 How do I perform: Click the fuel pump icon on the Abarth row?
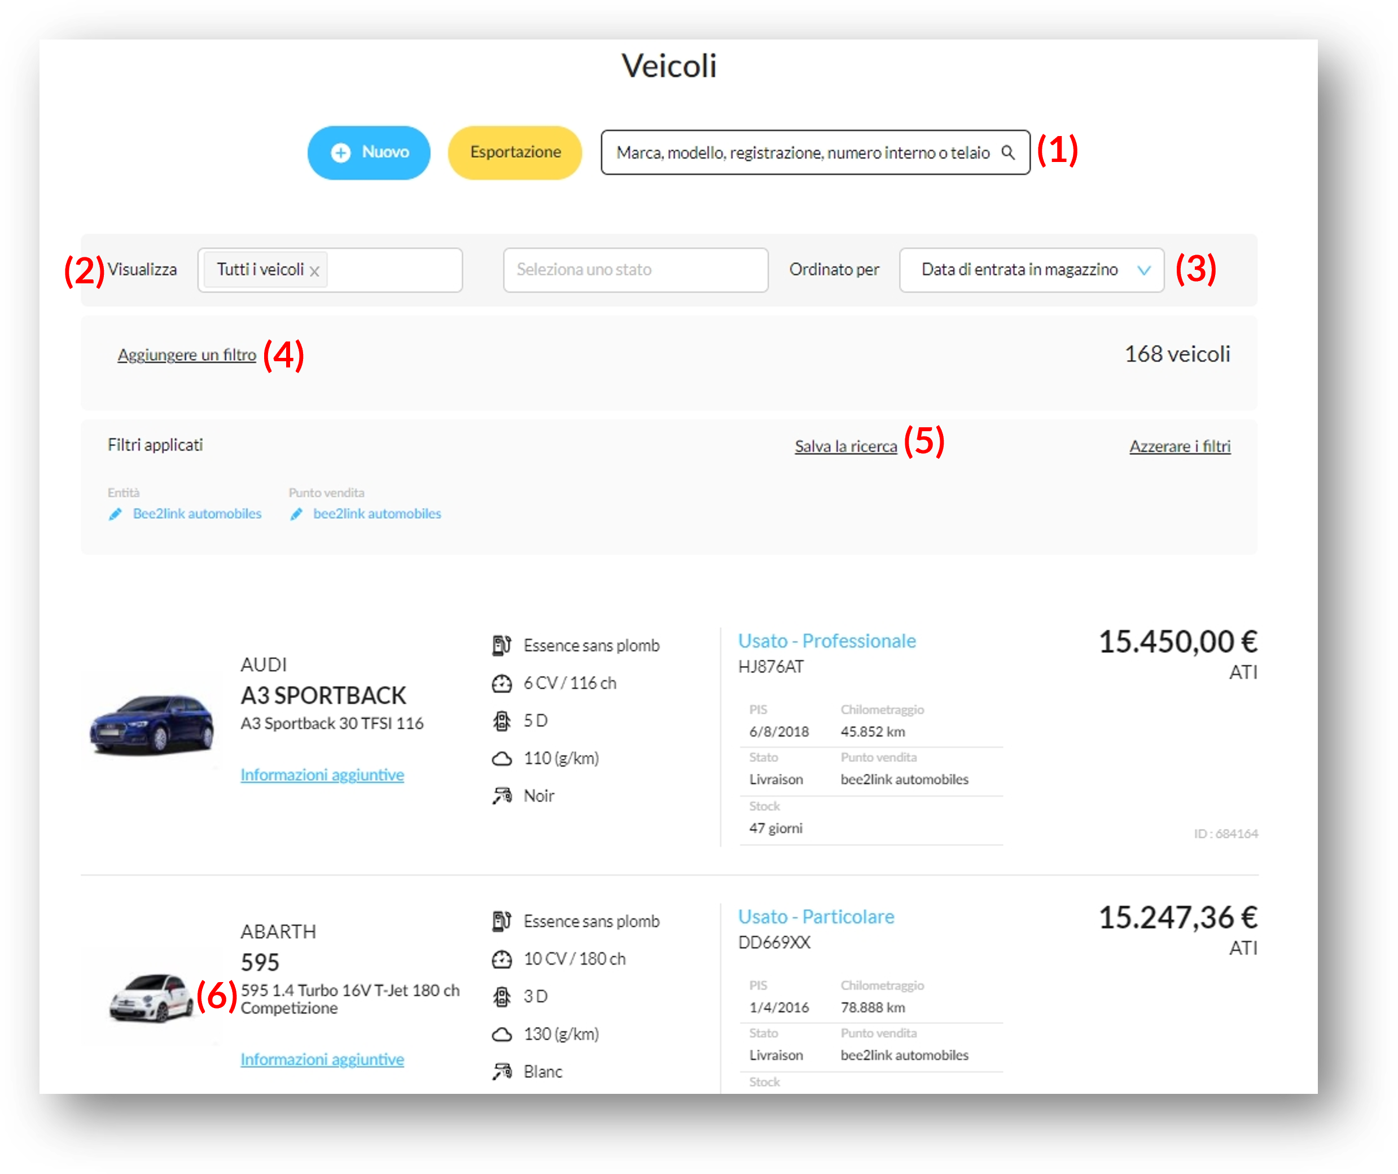click(x=501, y=921)
